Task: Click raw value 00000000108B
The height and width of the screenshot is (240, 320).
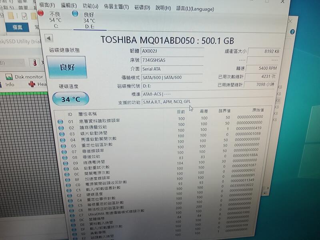Action: point(248,134)
